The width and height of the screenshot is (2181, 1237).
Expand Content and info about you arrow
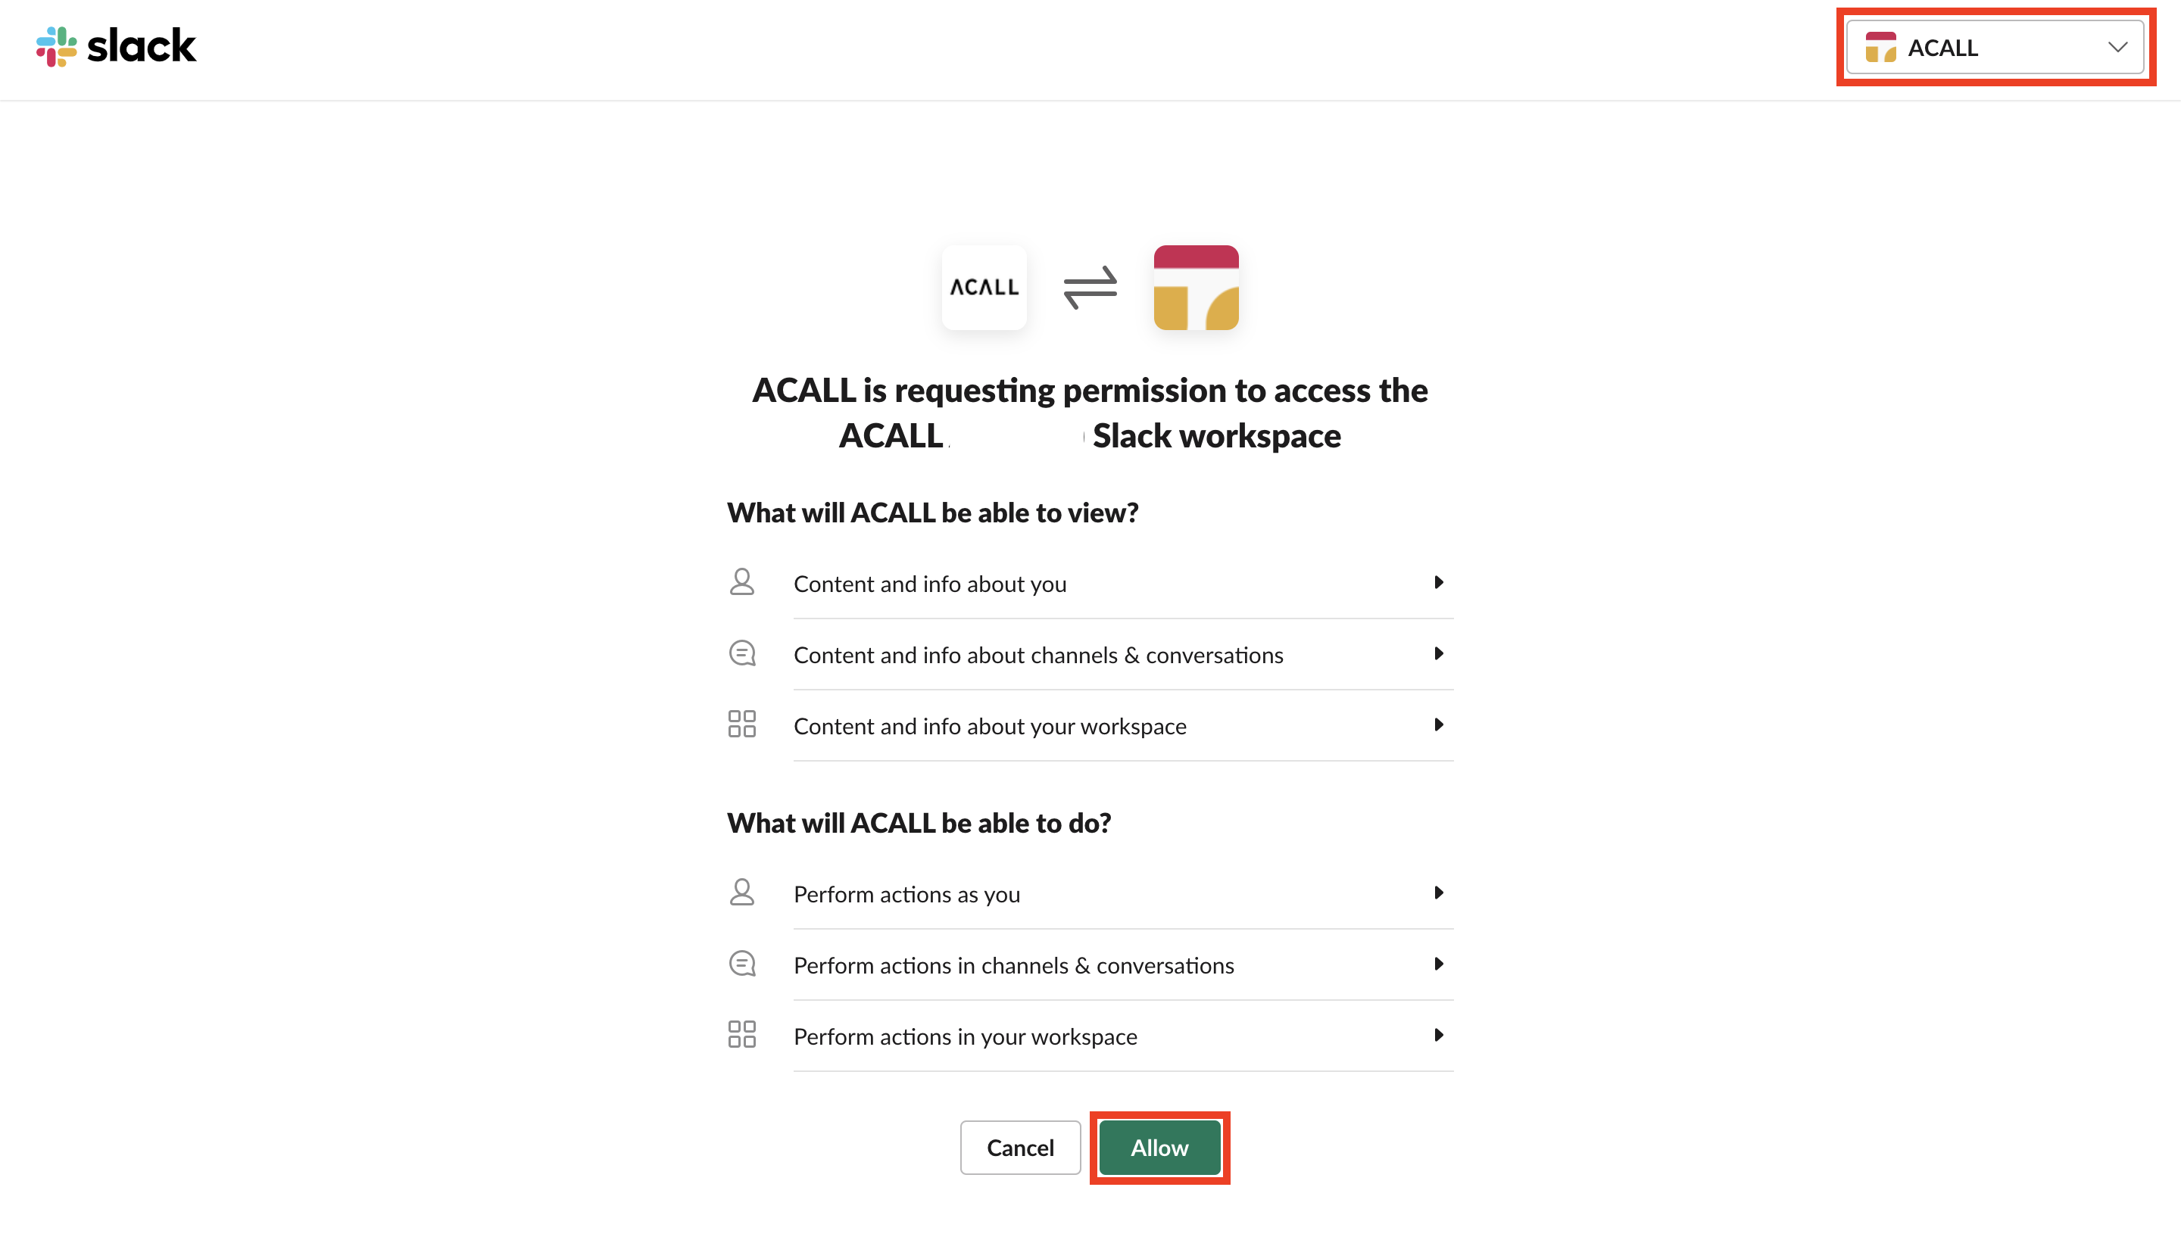coord(1438,583)
